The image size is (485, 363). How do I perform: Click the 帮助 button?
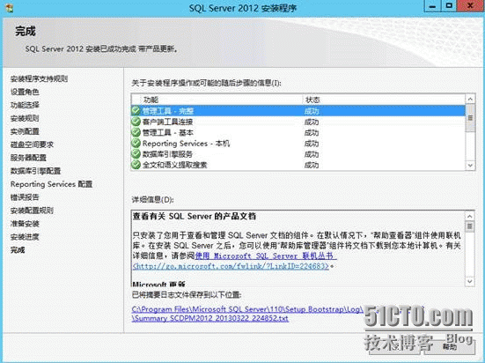click(x=450, y=346)
